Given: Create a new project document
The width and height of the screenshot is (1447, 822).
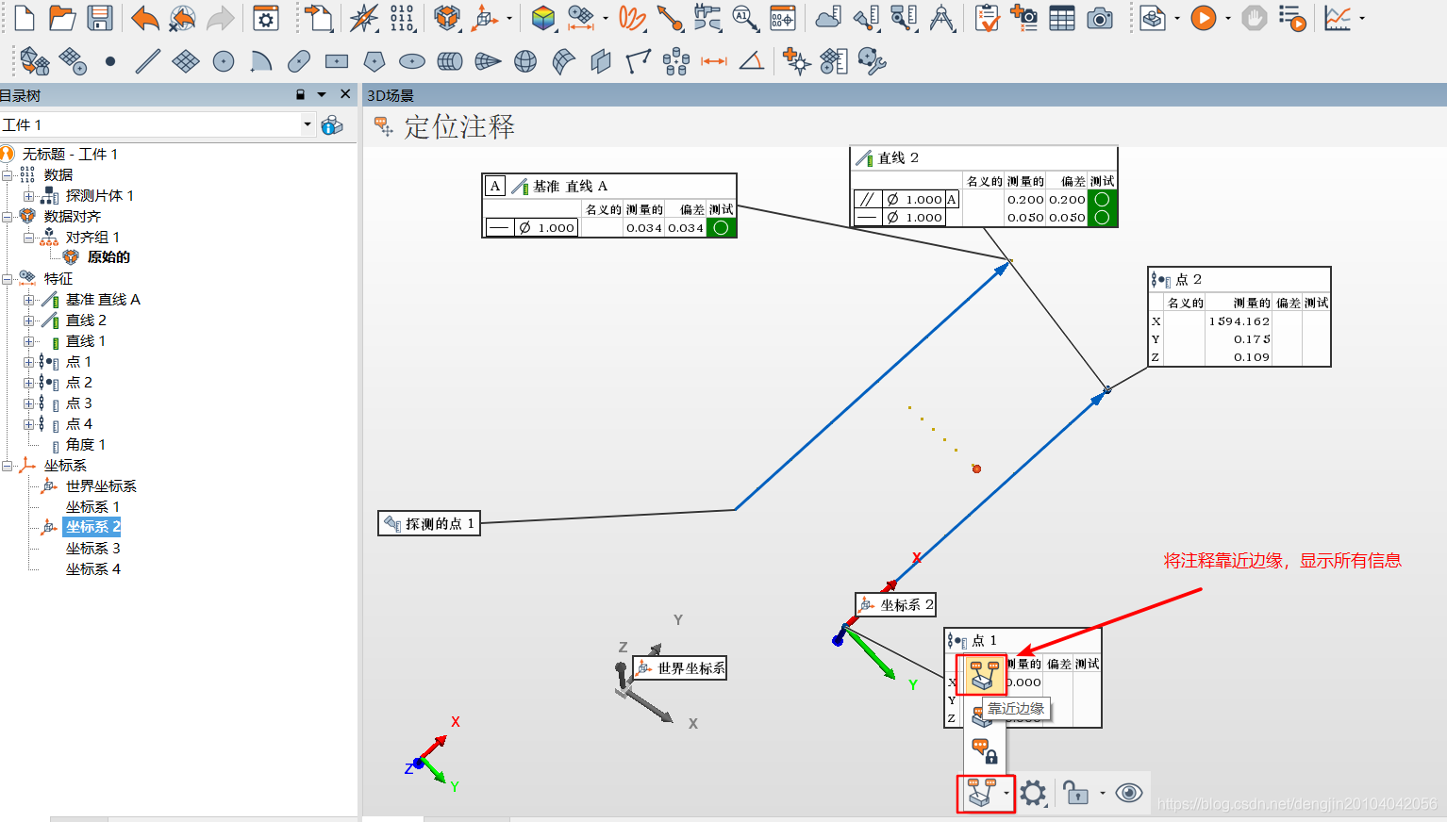Looking at the screenshot, I should 25,18.
